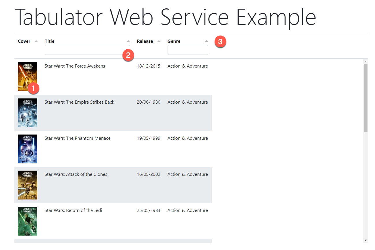The image size is (375, 250).
Task: Click the Title column header label
Action: click(49, 41)
